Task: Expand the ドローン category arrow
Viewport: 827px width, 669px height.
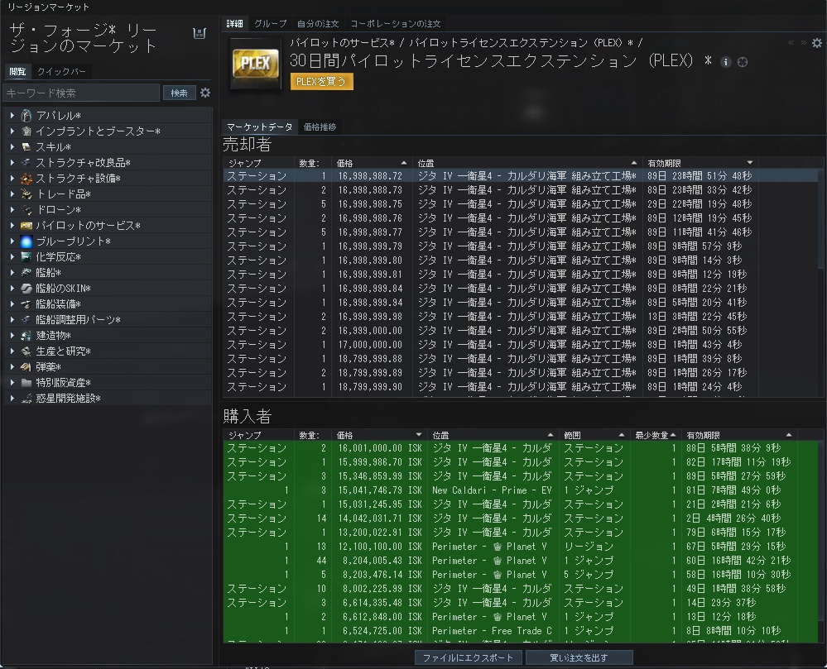Action: 12,210
